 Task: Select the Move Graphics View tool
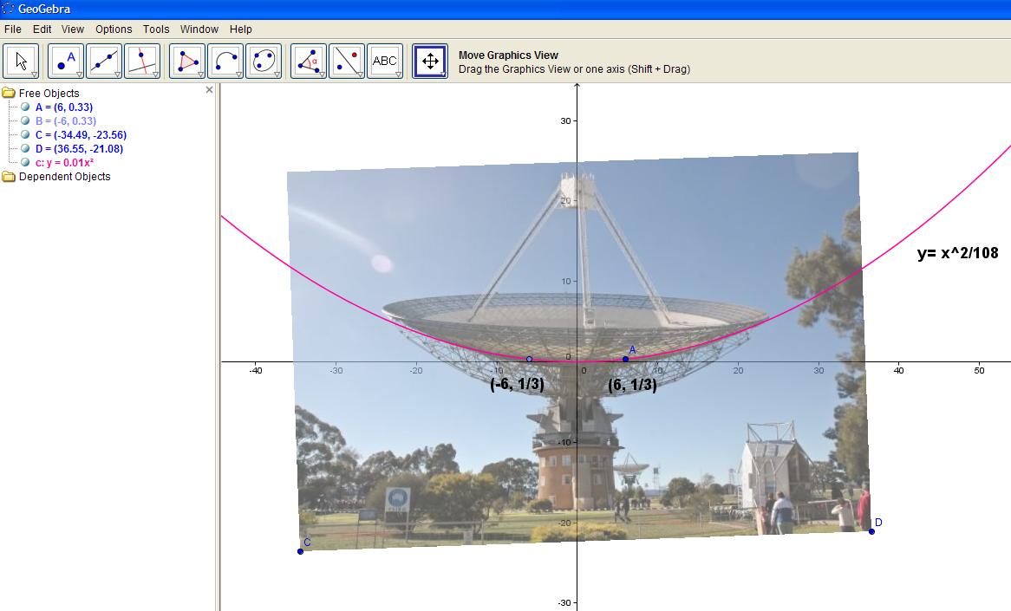[x=430, y=62]
